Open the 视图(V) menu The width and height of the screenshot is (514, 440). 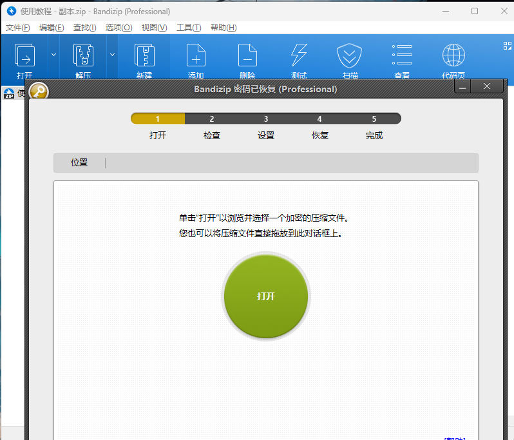154,28
